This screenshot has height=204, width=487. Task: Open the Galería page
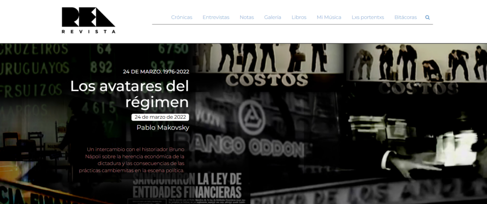click(273, 18)
